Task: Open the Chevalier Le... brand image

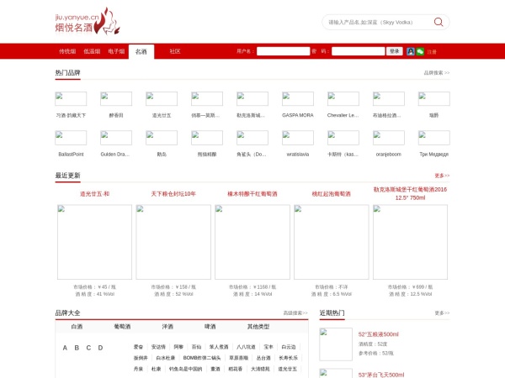Action: [343, 98]
